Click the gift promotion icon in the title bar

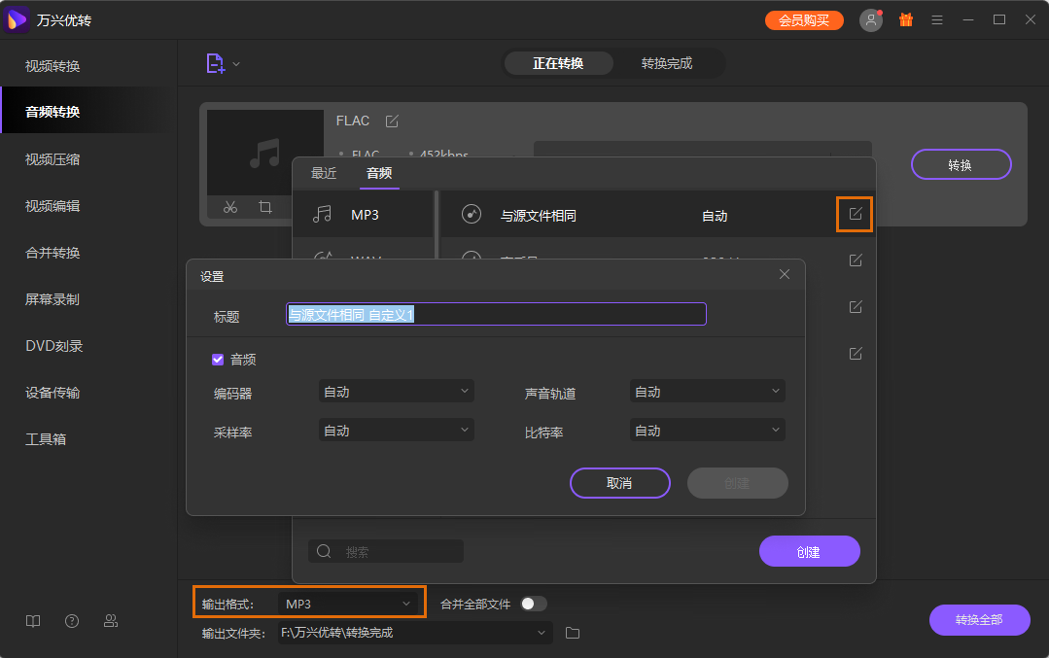(x=905, y=18)
